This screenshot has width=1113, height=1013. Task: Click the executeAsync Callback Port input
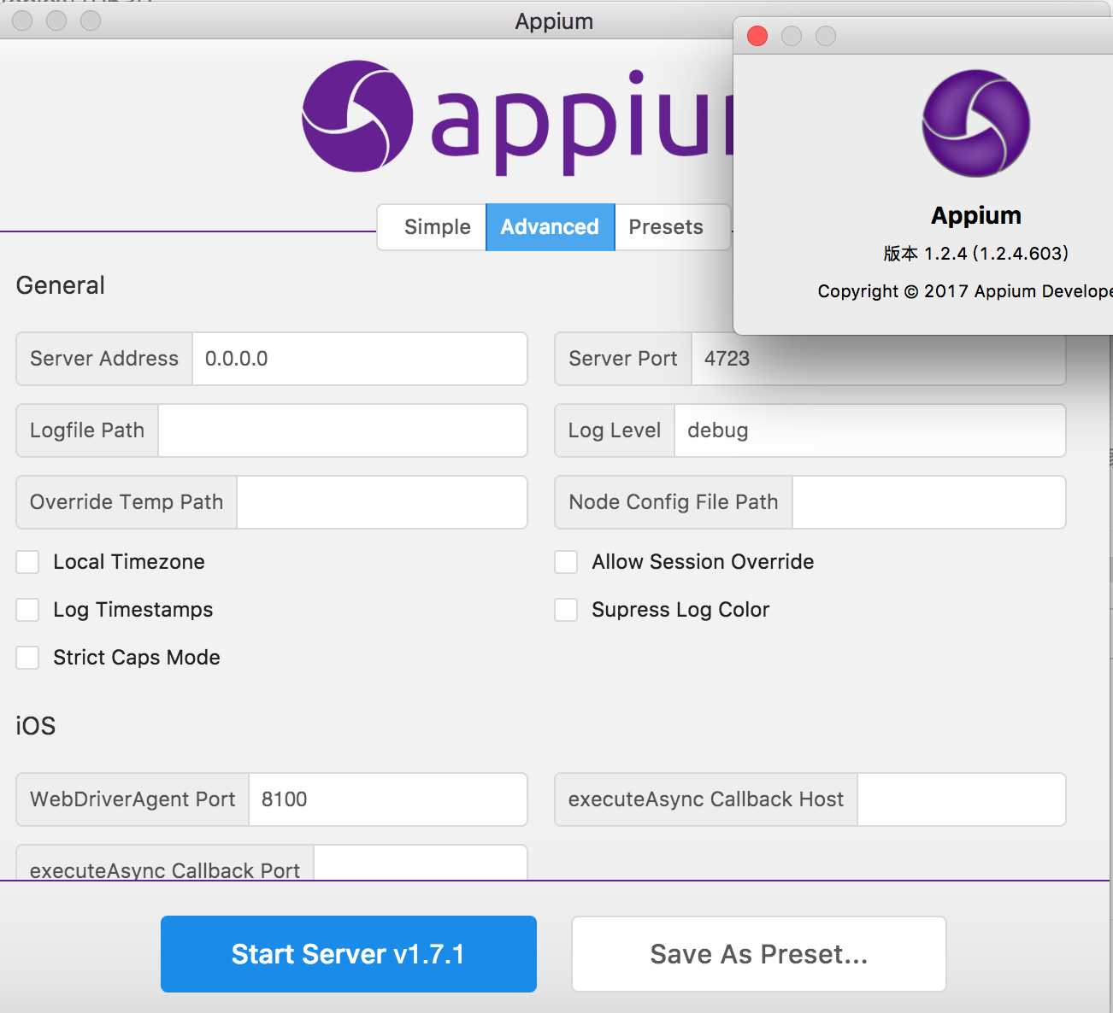pyautogui.click(x=420, y=863)
